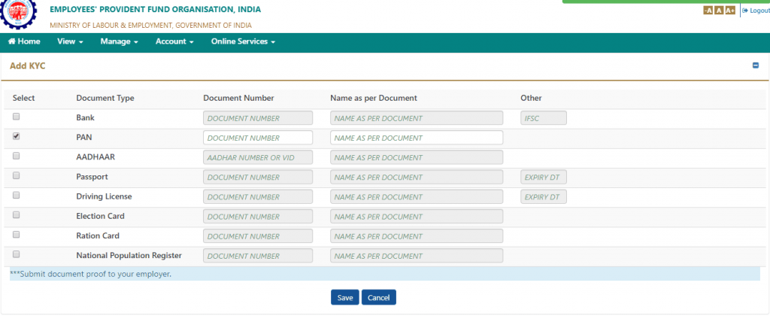
Task: Click the Logout link
Action: [756, 11]
